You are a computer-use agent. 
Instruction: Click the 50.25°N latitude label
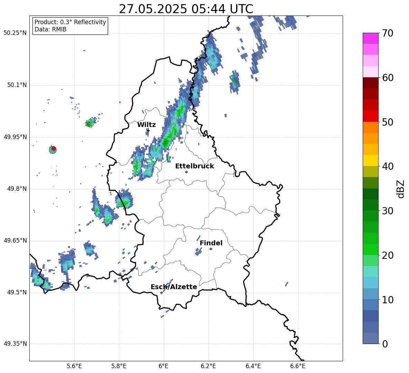(15, 33)
